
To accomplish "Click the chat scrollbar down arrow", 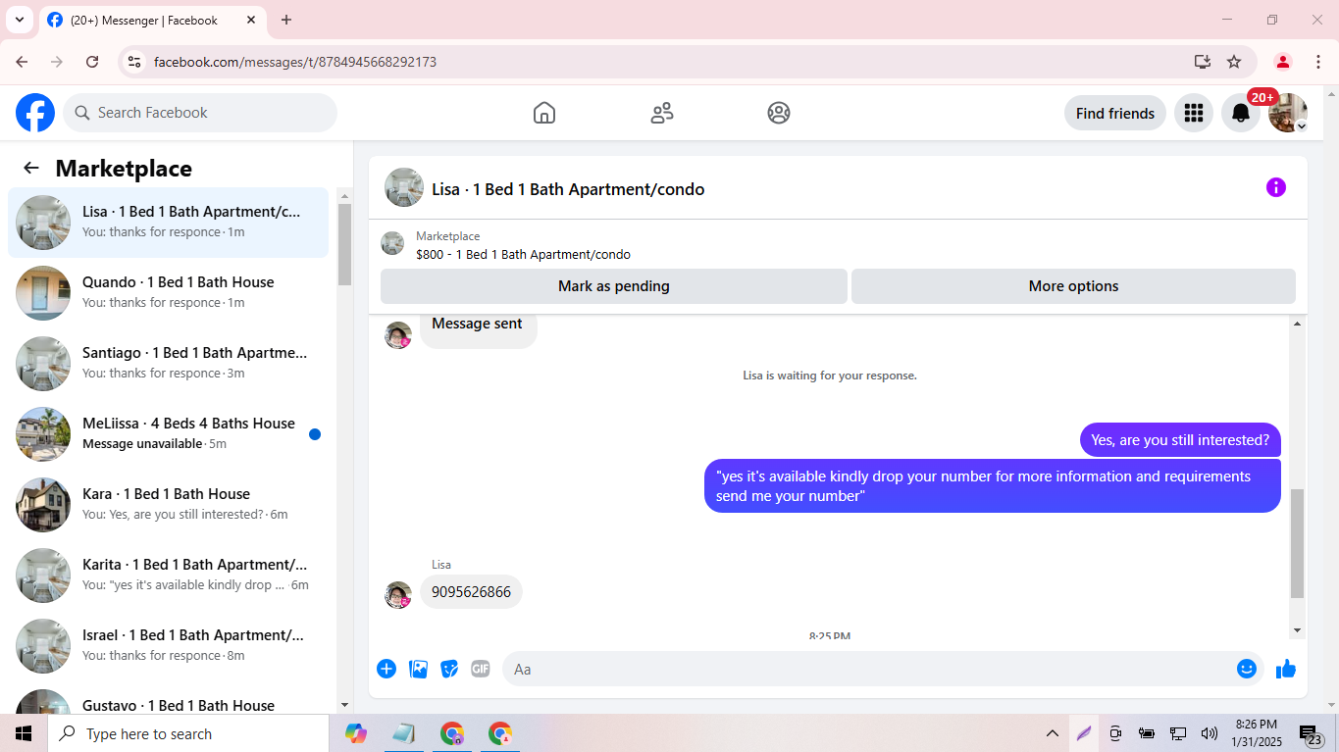I will tap(1298, 630).
